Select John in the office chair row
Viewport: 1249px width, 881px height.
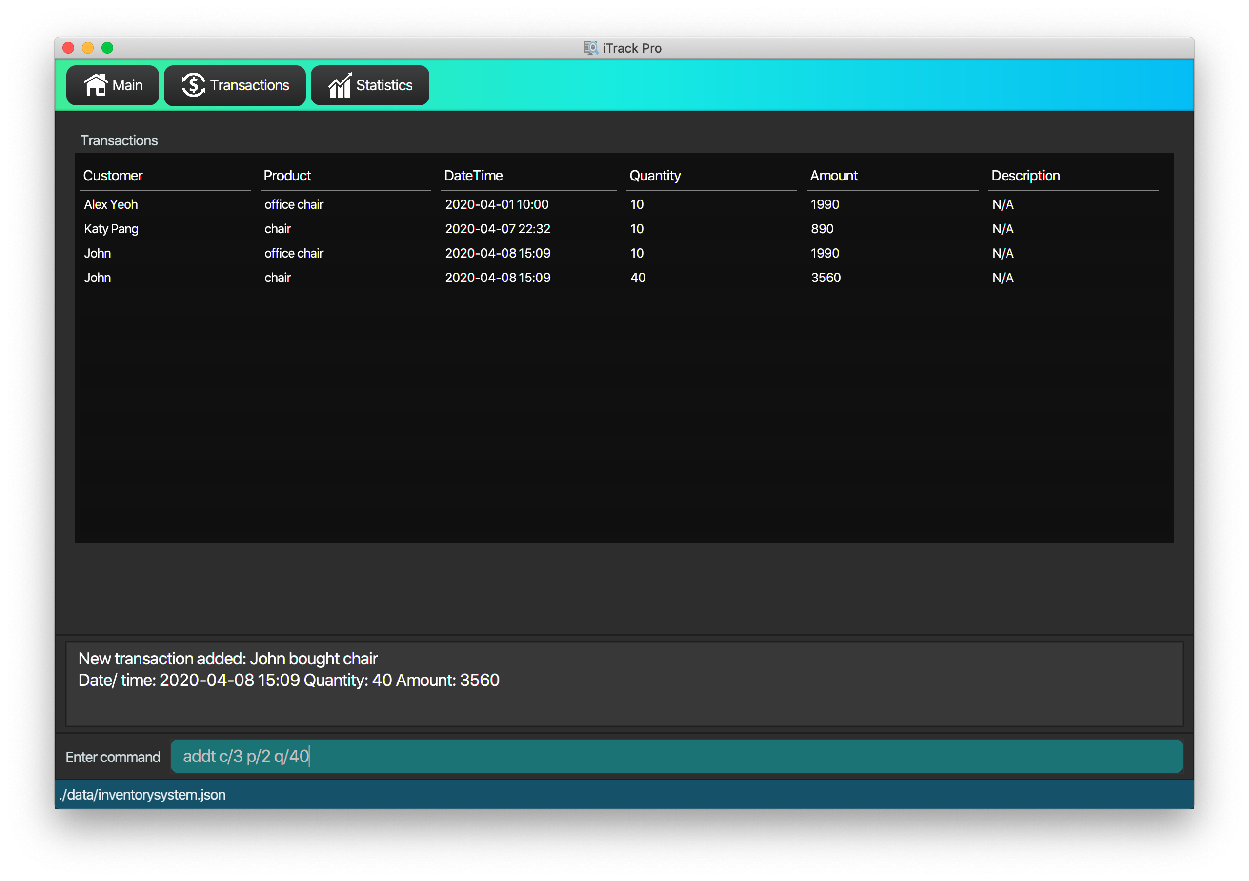[98, 254]
